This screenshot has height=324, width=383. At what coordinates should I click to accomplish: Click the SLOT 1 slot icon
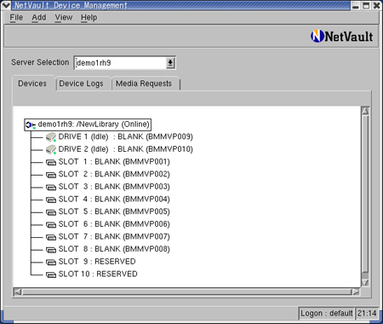tap(51, 162)
